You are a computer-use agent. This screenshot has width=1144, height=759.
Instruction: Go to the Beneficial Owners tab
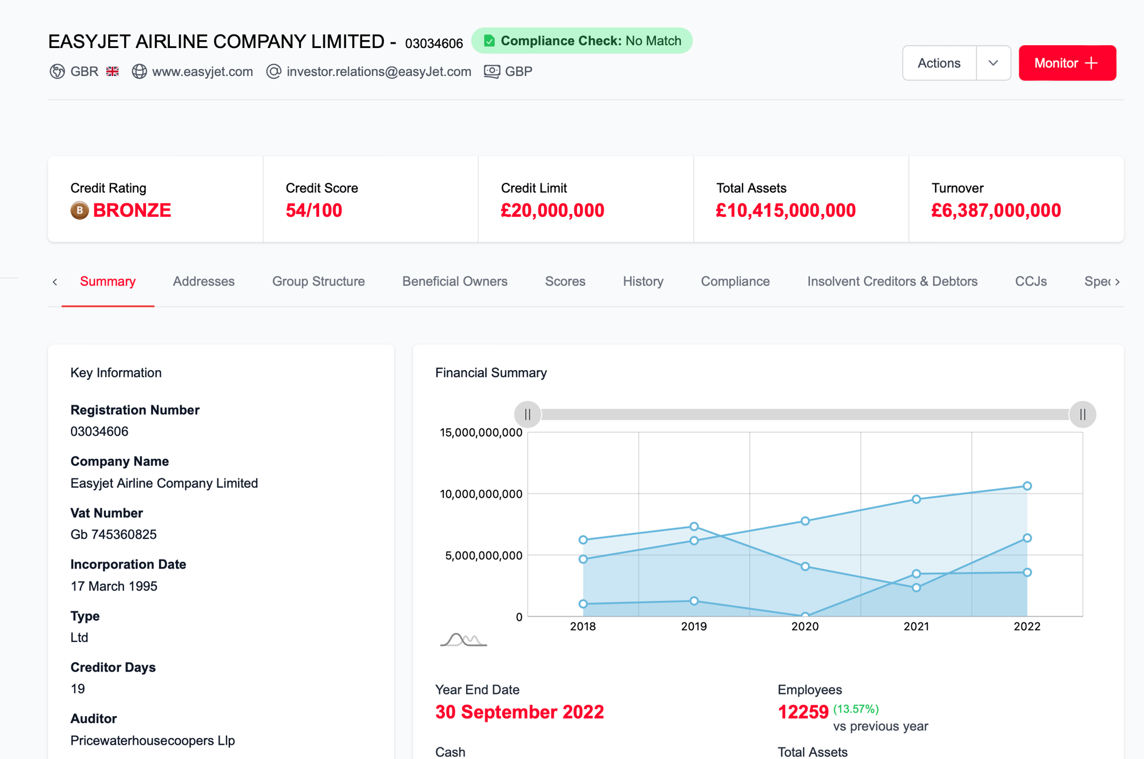455,281
